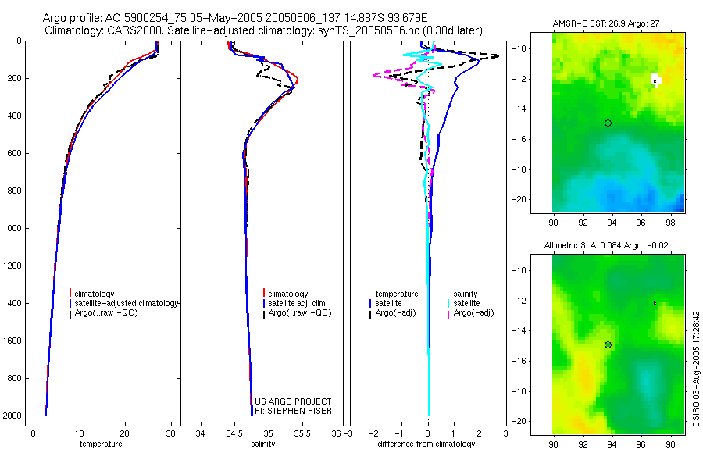The height and width of the screenshot is (453, 703).
Task: Select the 'PI: STEPHEN RISER' text
Action: 293,412
